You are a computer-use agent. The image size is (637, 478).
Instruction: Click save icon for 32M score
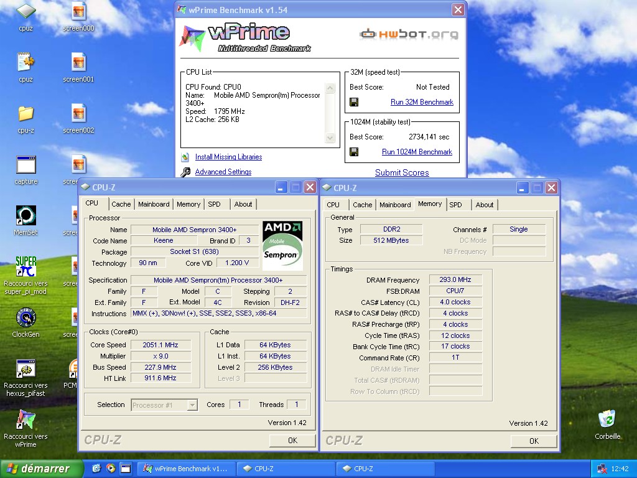click(354, 102)
